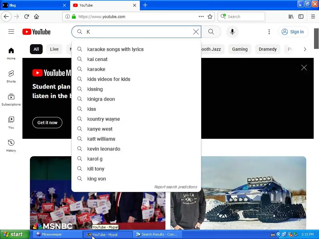Choose suggestion 'katt williams'

pyautogui.click(x=136, y=139)
